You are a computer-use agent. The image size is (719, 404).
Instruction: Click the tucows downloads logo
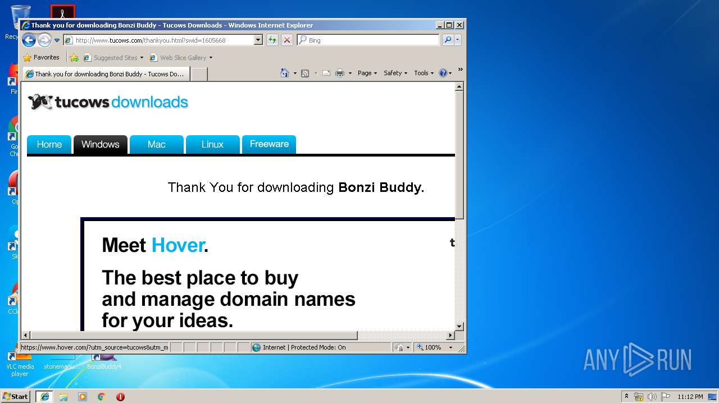pyautogui.click(x=108, y=102)
